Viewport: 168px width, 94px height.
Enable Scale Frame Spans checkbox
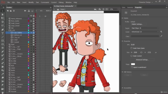[132, 48]
